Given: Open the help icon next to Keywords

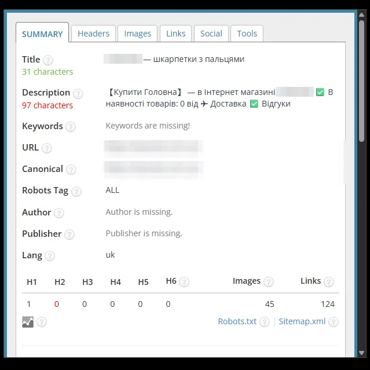Looking at the screenshot, I should [x=71, y=127].
